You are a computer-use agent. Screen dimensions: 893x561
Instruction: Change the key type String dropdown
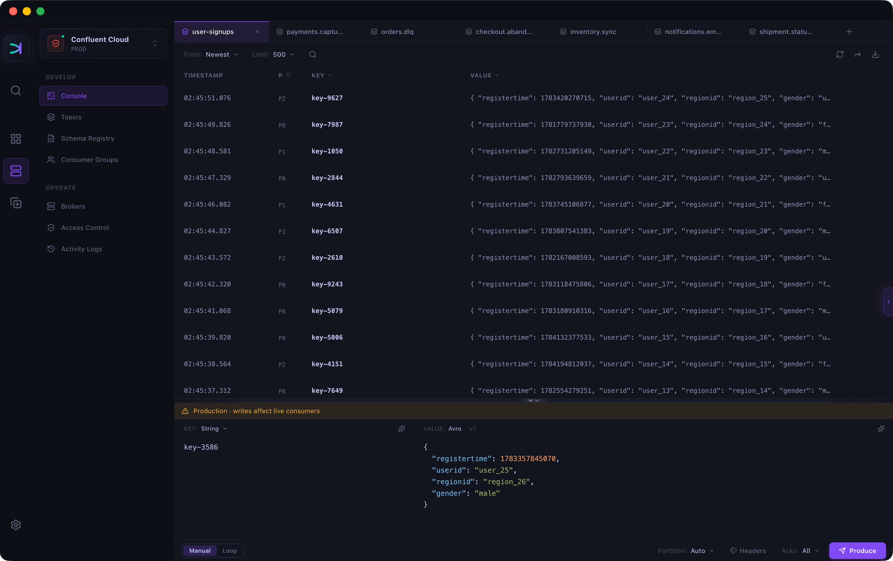pos(214,428)
